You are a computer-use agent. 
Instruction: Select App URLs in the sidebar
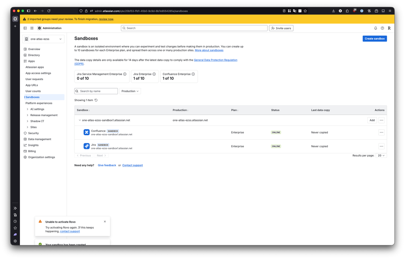click(32, 85)
